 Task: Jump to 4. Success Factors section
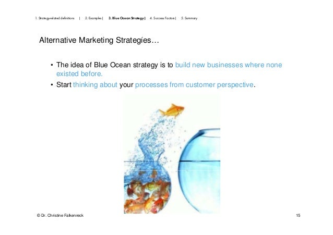tap(163, 18)
